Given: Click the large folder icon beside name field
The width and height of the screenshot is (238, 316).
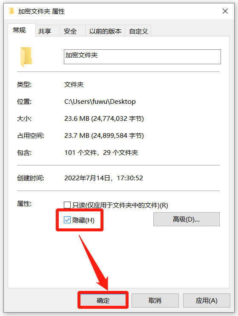Looking at the screenshot, I should [26, 57].
